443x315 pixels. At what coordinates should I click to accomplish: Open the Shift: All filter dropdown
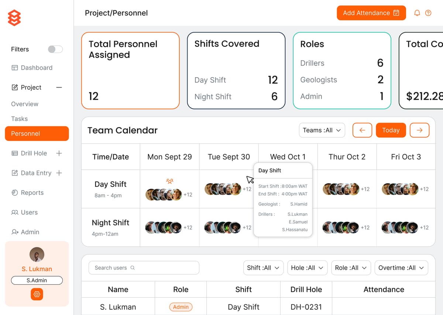263,268
